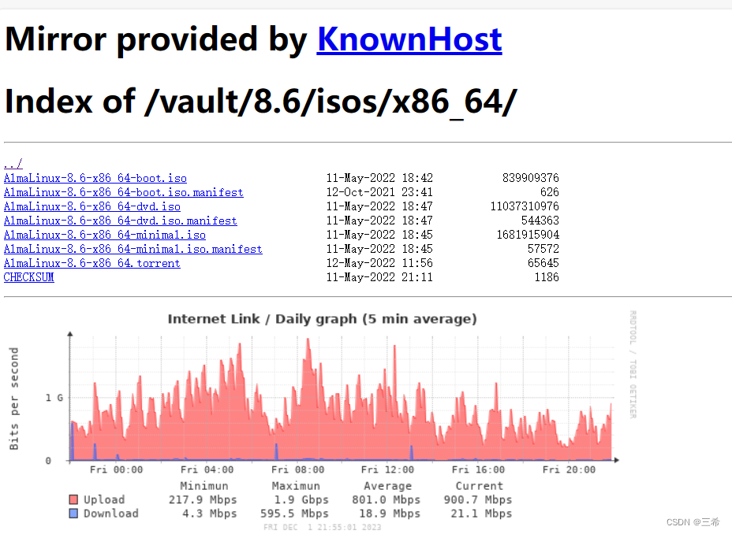The height and width of the screenshot is (534, 732).
Task: Open AlmaLinux-8.6-x86_64-boot.iso.manifest file
Action: (124, 192)
